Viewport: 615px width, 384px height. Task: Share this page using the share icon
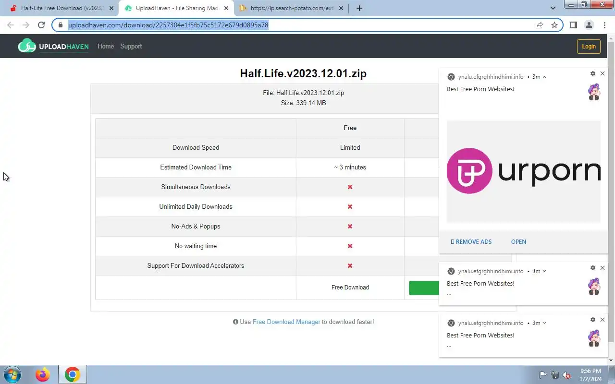539,25
